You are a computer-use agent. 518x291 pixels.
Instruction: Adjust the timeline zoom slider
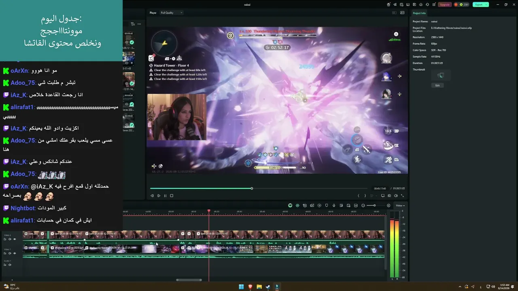pyautogui.click(x=374, y=205)
